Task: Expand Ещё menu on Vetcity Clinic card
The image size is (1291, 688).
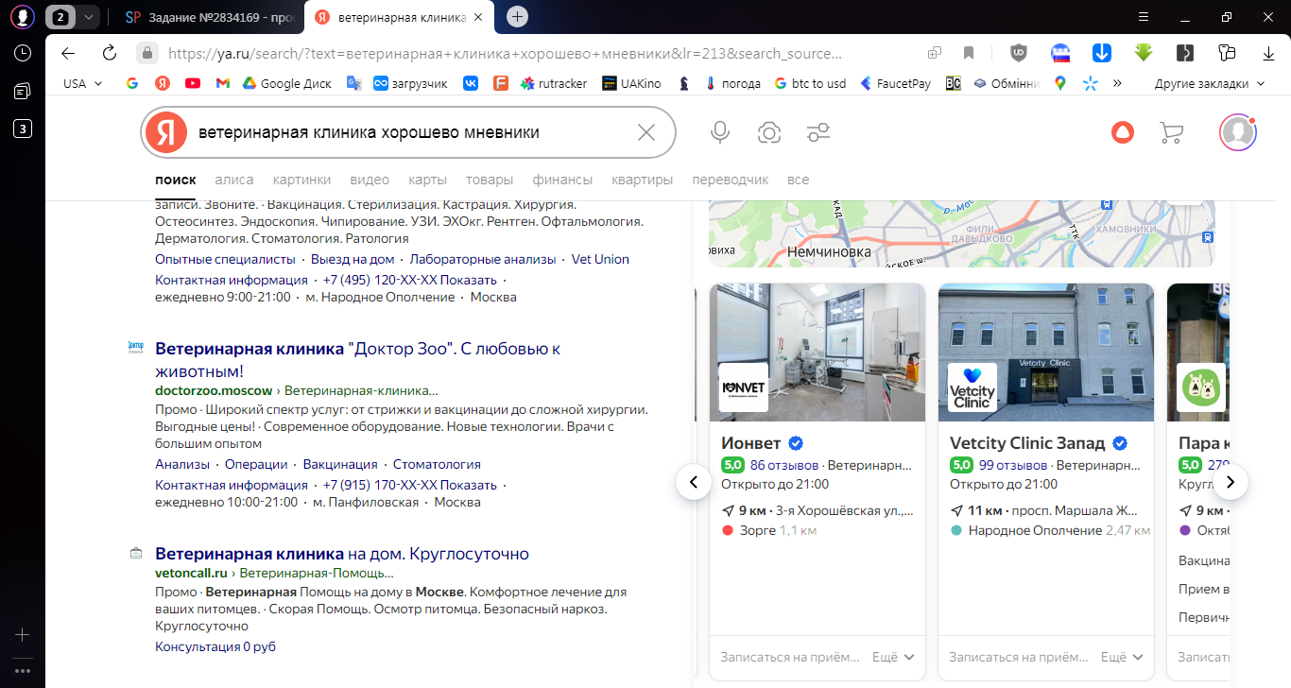Action: [x=1122, y=657]
